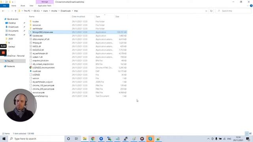Image resolution: width=253 pixels, height=142 pixels.
Task: Expand chevron after This PC in path
Action: (x=32, y=11)
